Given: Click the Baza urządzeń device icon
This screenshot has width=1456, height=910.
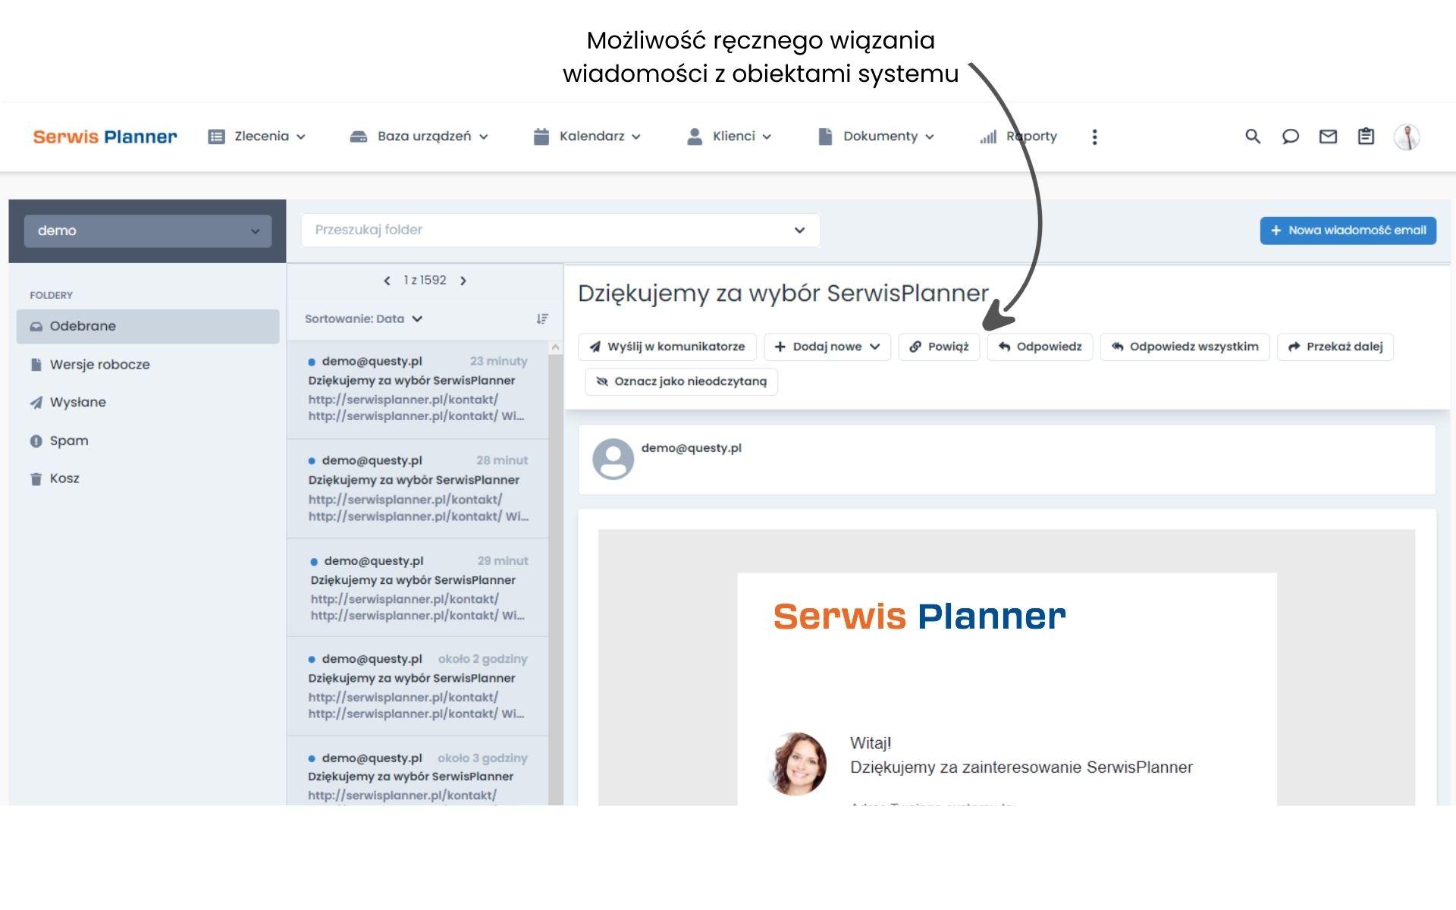Looking at the screenshot, I should (x=358, y=136).
